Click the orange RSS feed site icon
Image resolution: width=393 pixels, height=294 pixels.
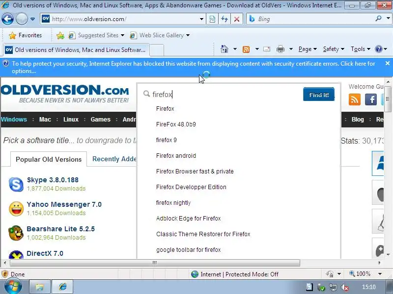(354, 99)
